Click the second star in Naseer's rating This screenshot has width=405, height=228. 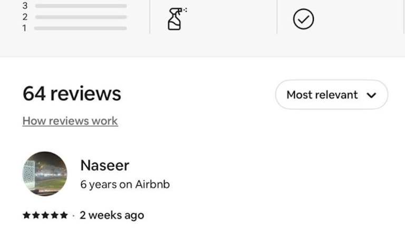coord(36,215)
